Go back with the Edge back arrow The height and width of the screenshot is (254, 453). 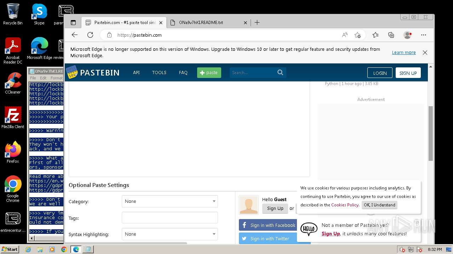tap(74, 35)
